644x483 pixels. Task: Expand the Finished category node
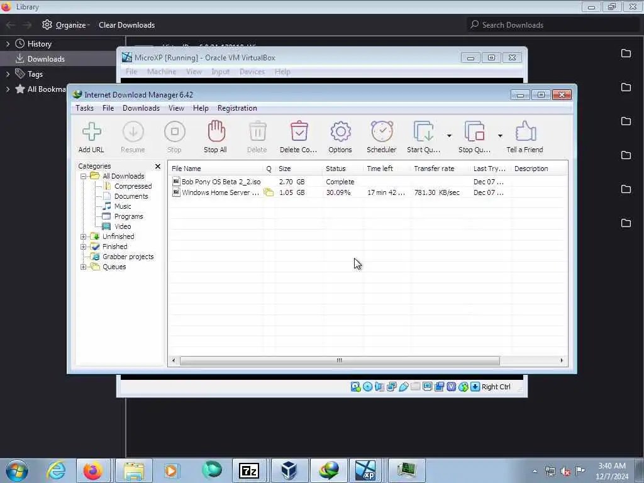pyautogui.click(x=84, y=247)
